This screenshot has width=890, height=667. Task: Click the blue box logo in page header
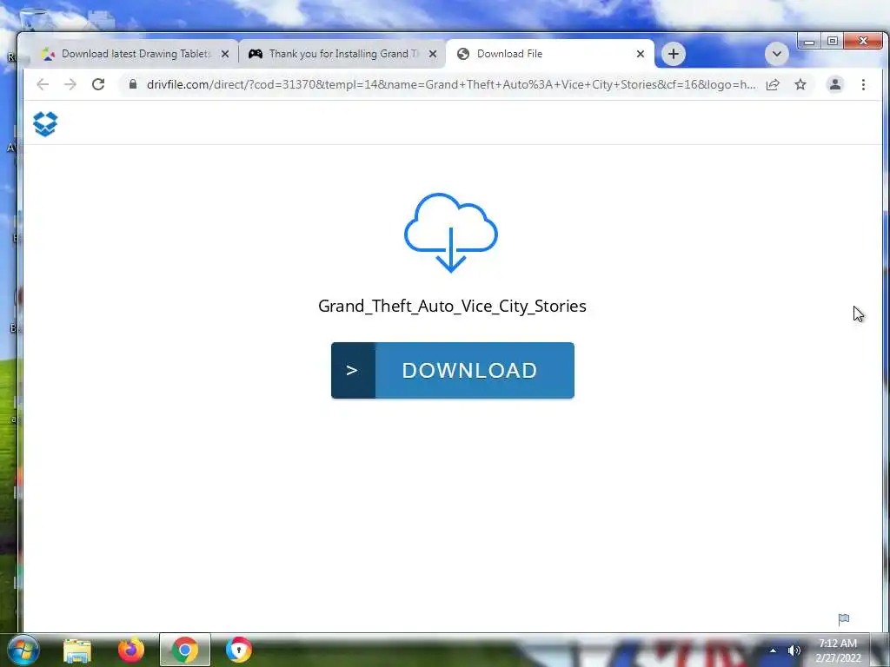[45, 123]
